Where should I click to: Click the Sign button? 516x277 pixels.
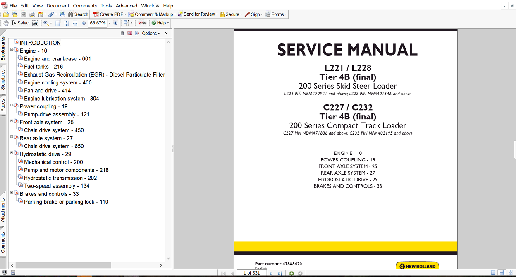[x=253, y=14]
